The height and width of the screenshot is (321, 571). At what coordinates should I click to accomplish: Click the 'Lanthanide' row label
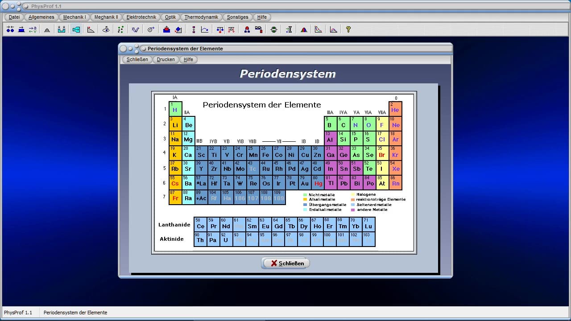(174, 225)
